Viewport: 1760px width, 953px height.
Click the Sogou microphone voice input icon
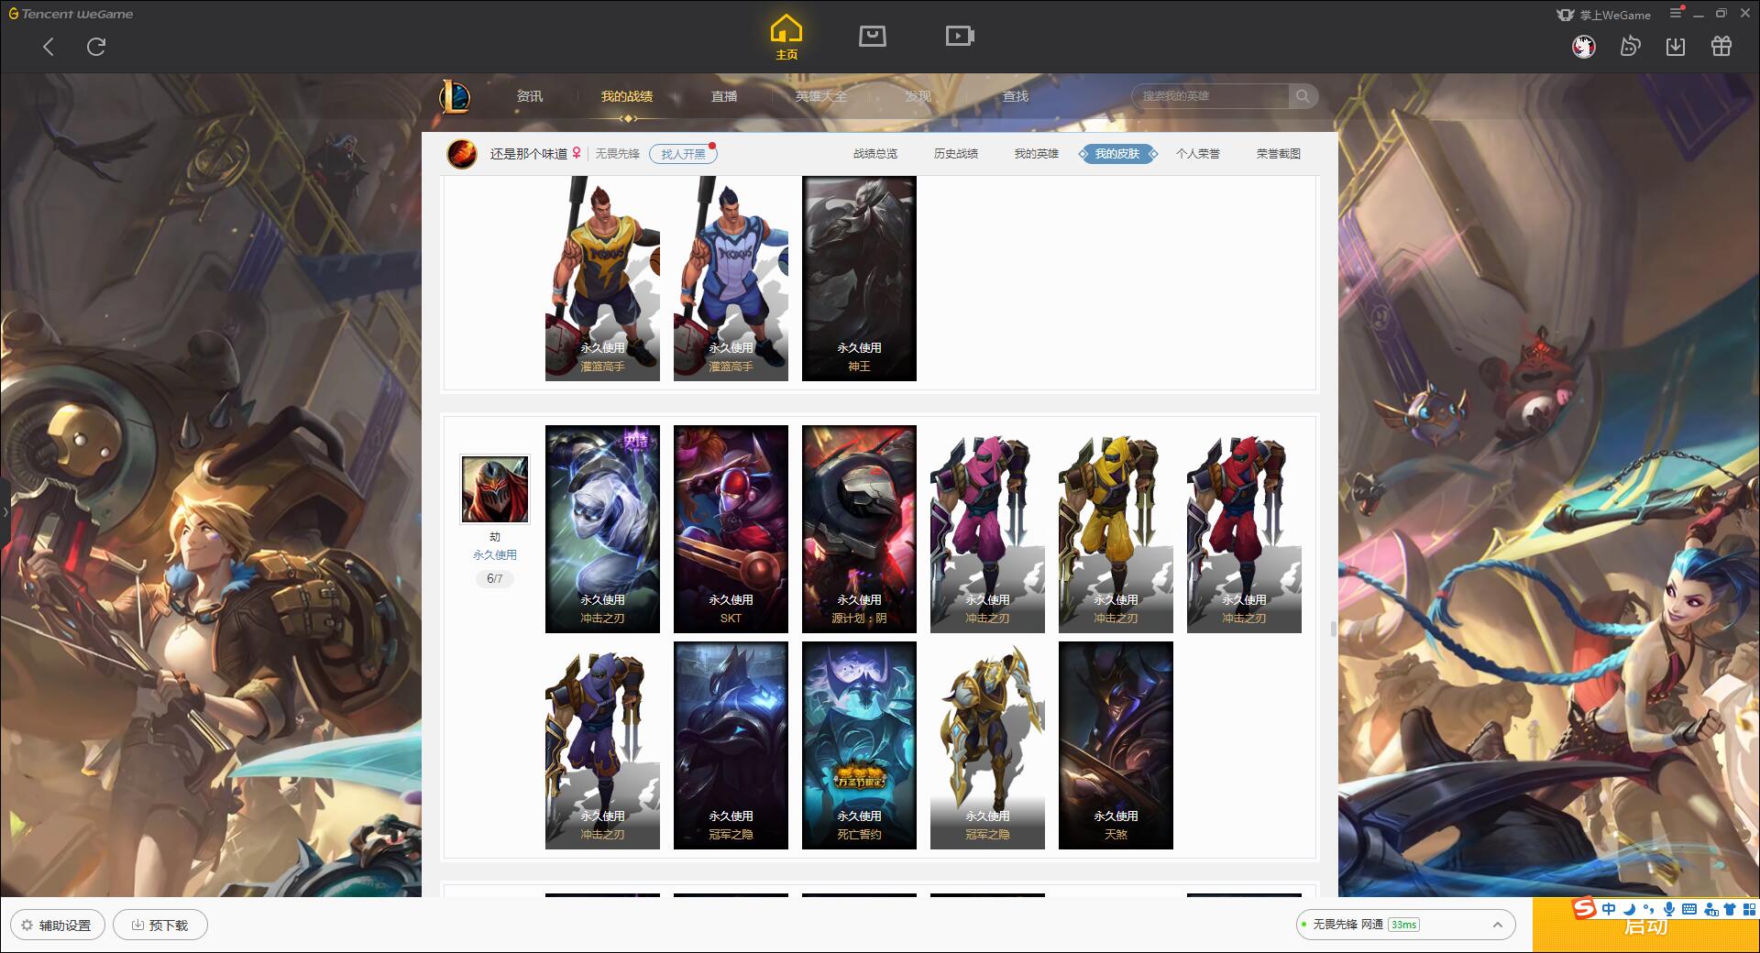coord(1669,909)
